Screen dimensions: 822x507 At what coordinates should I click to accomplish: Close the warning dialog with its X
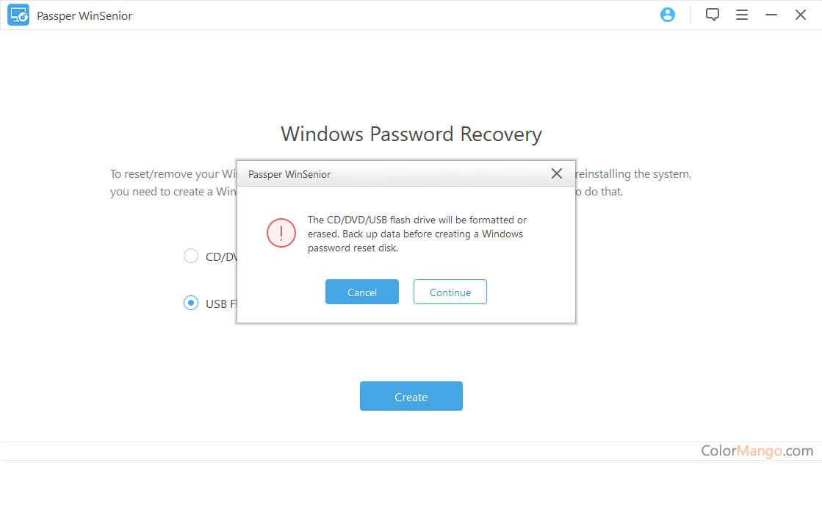[x=557, y=173]
